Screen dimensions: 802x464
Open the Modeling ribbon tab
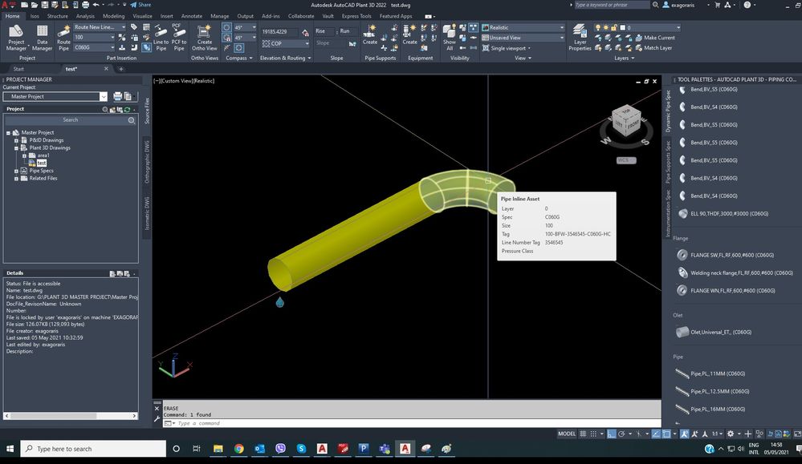[x=113, y=16]
